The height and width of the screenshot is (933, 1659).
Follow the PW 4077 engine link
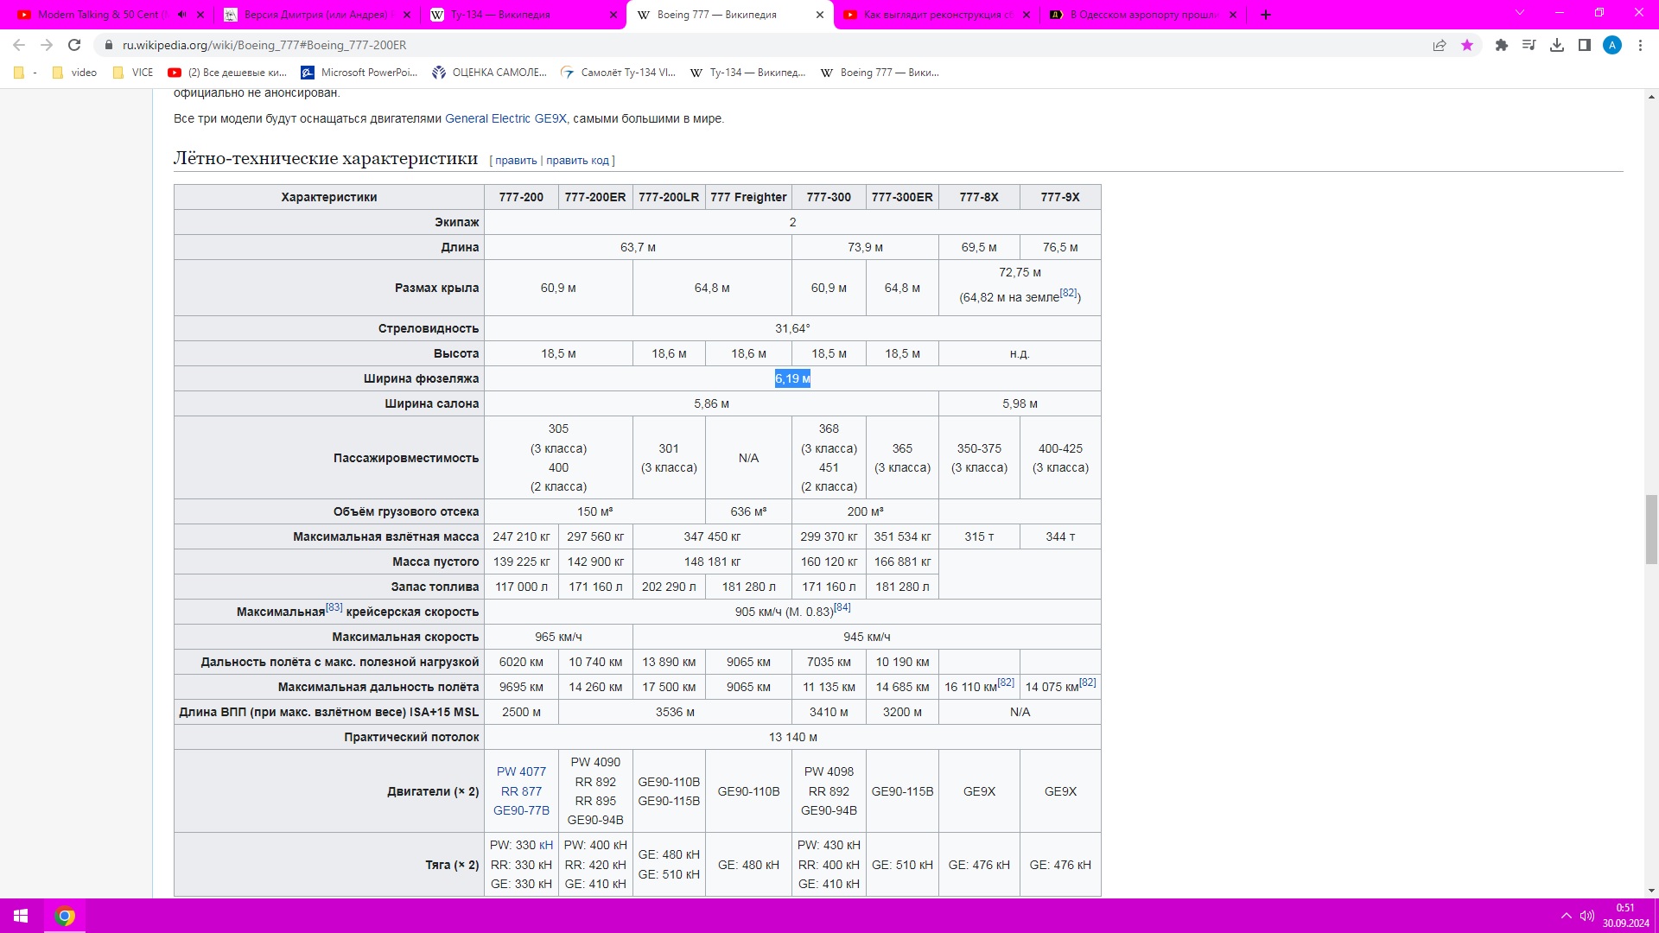point(521,771)
